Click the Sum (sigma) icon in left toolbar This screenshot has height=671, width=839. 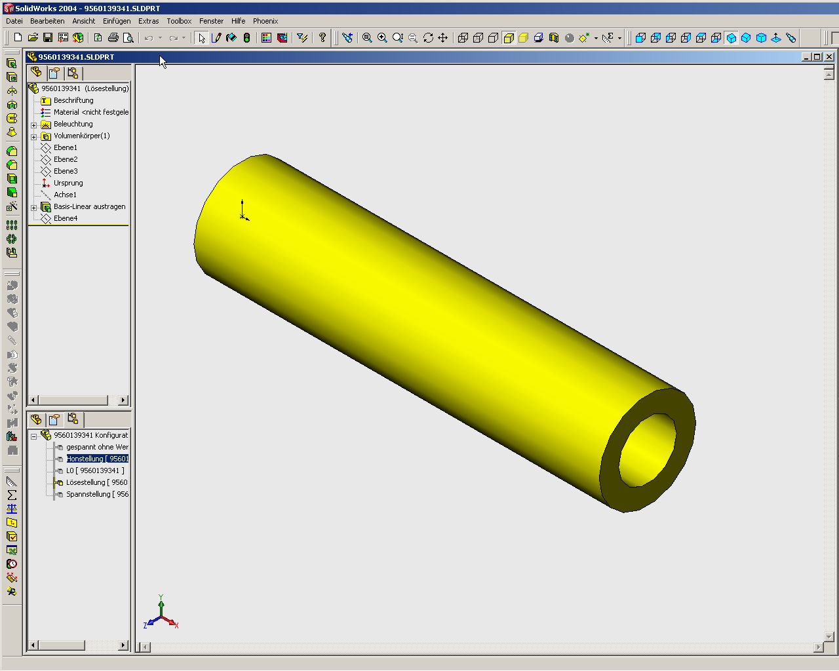coord(12,495)
